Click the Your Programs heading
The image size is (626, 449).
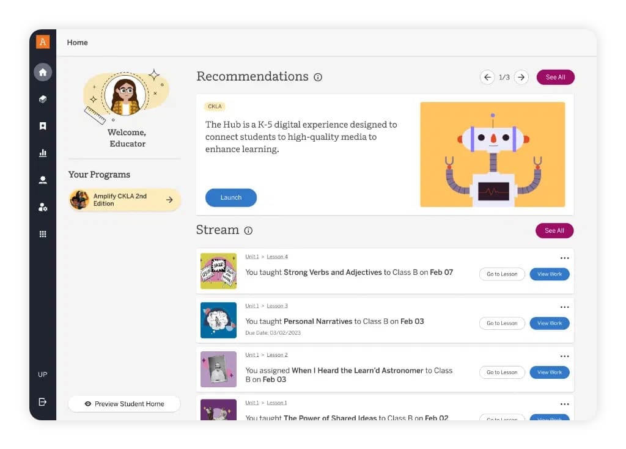(99, 175)
